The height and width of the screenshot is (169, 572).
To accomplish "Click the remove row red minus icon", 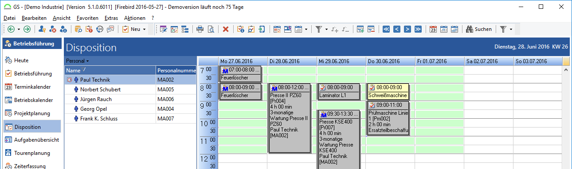I will click(x=371, y=29).
